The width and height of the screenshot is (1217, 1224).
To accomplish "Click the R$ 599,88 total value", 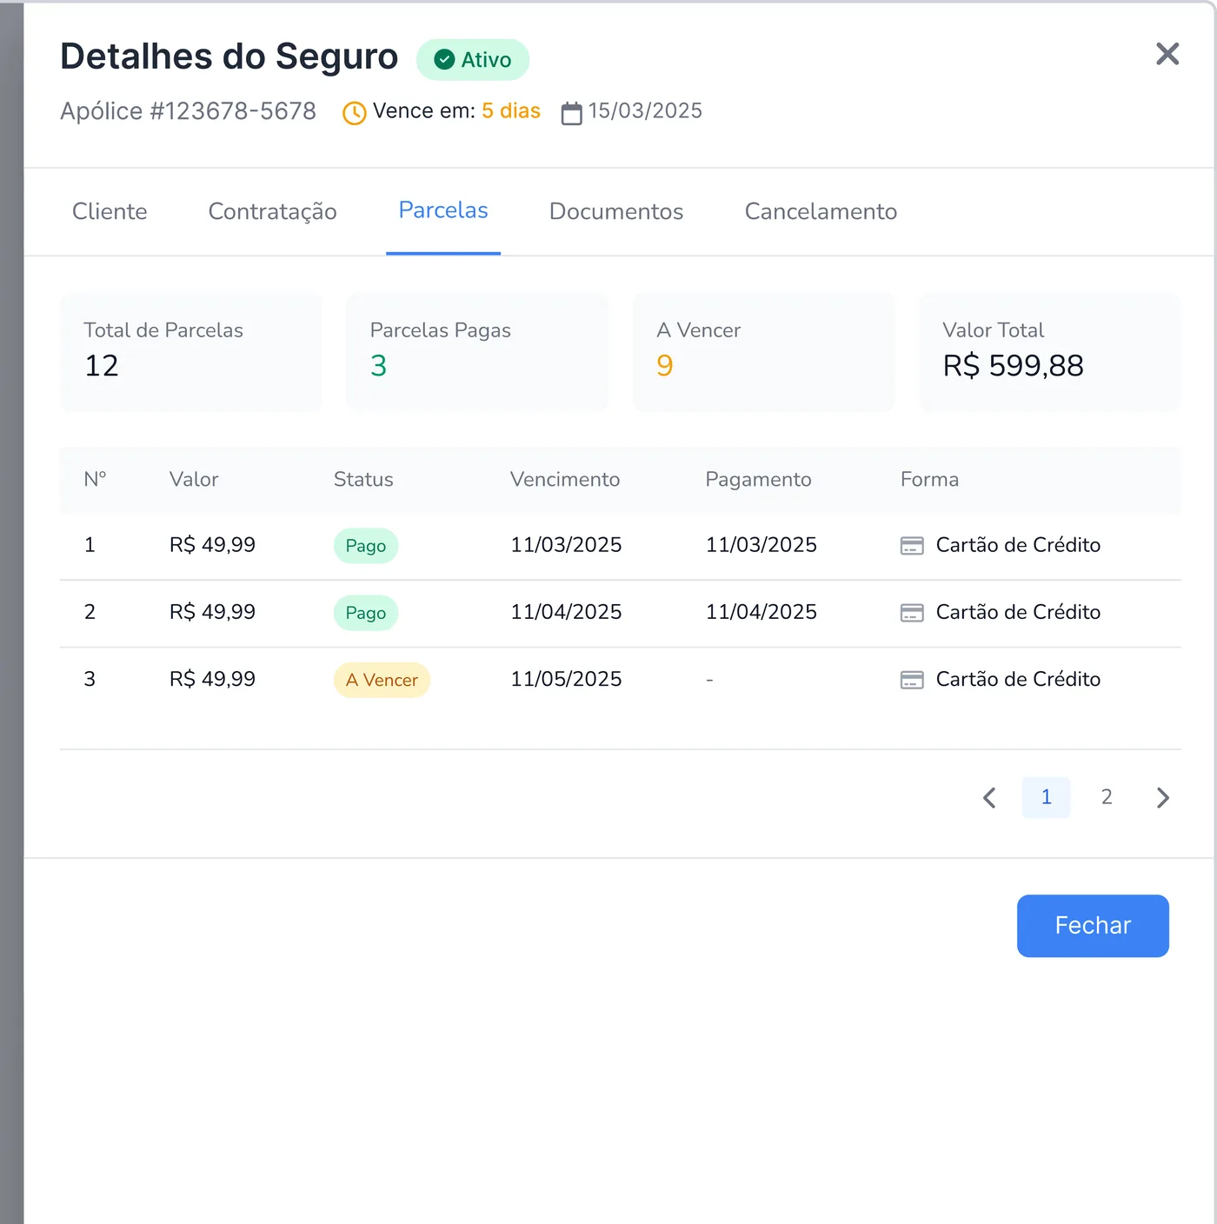I will (x=1013, y=366).
